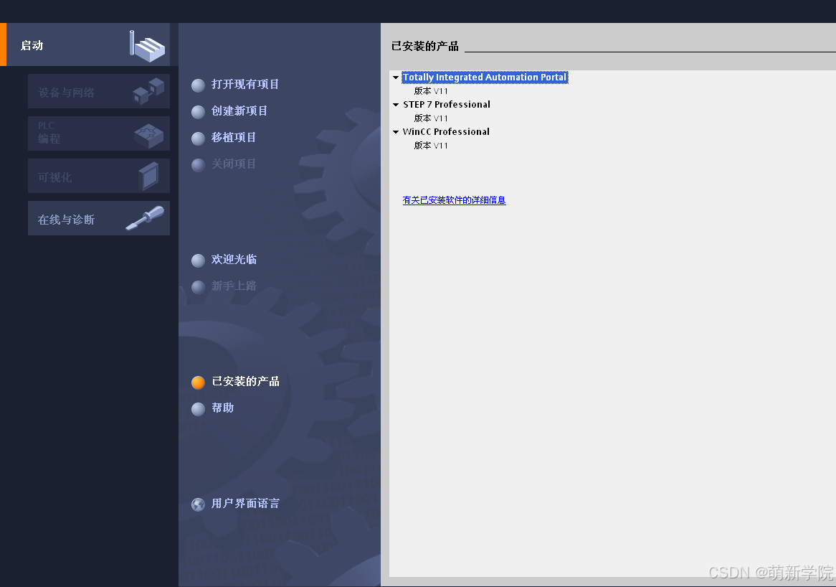Click the HMI panel icon beside 可视化
The width and height of the screenshot is (836, 587).
coord(148,176)
